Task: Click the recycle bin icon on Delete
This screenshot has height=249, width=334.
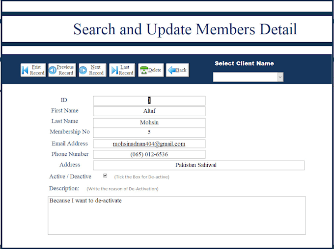Action: click(x=144, y=70)
